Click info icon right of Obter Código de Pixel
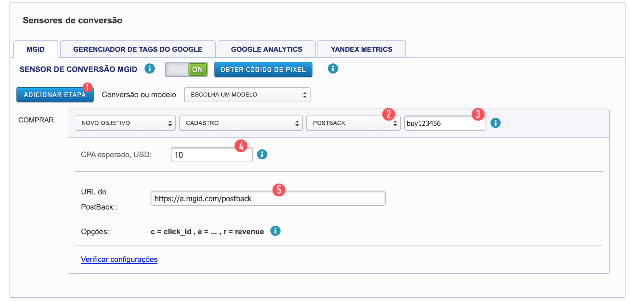This screenshot has height=302, width=629. point(333,68)
